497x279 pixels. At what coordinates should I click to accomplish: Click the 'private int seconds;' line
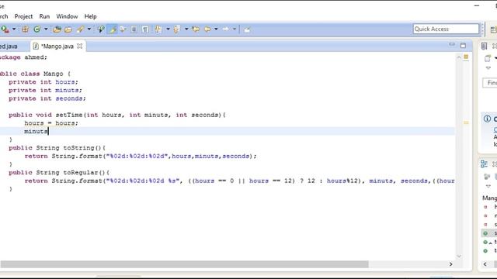[47, 98]
